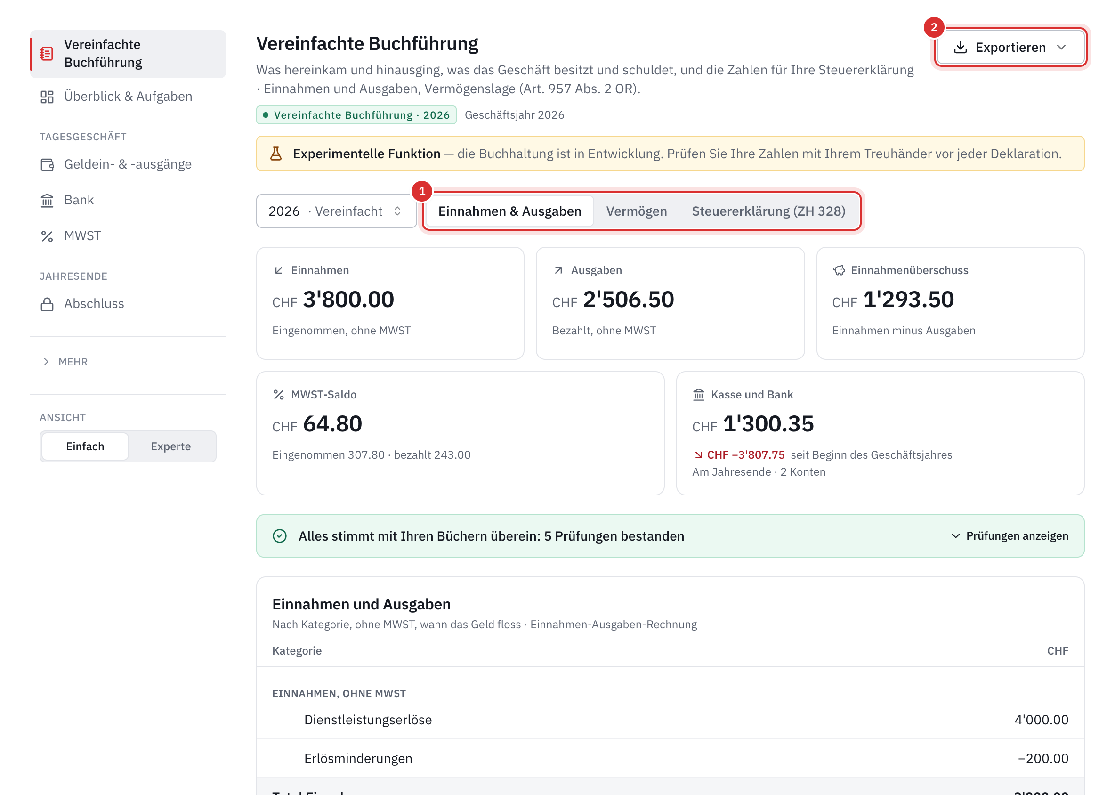This screenshot has height=795, width=1115.
Task: Open the Exportieren dropdown
Action: click(1010, 48)
